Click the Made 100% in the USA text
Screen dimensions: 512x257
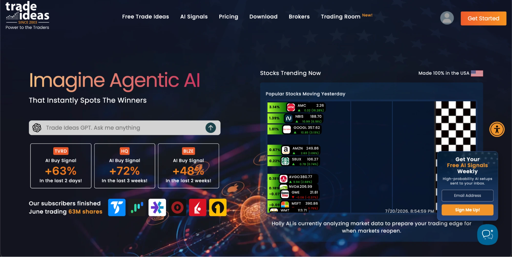pos(444,73)
